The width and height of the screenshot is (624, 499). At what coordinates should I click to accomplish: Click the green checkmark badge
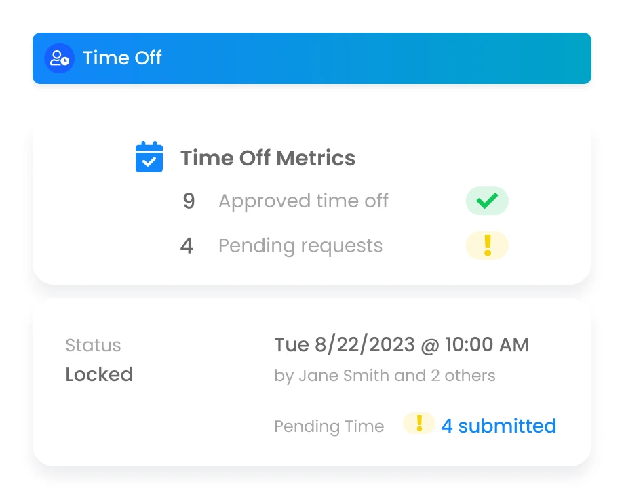click(487, 201)
